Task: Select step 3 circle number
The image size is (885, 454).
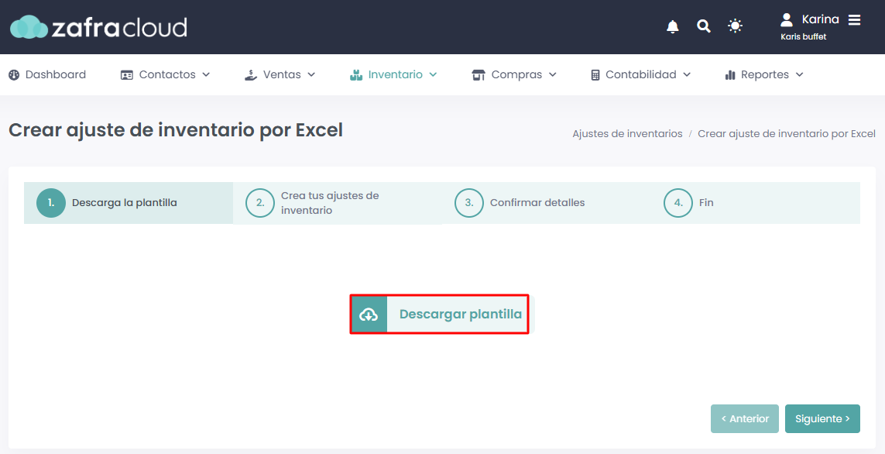Action: tap(469, 203)
